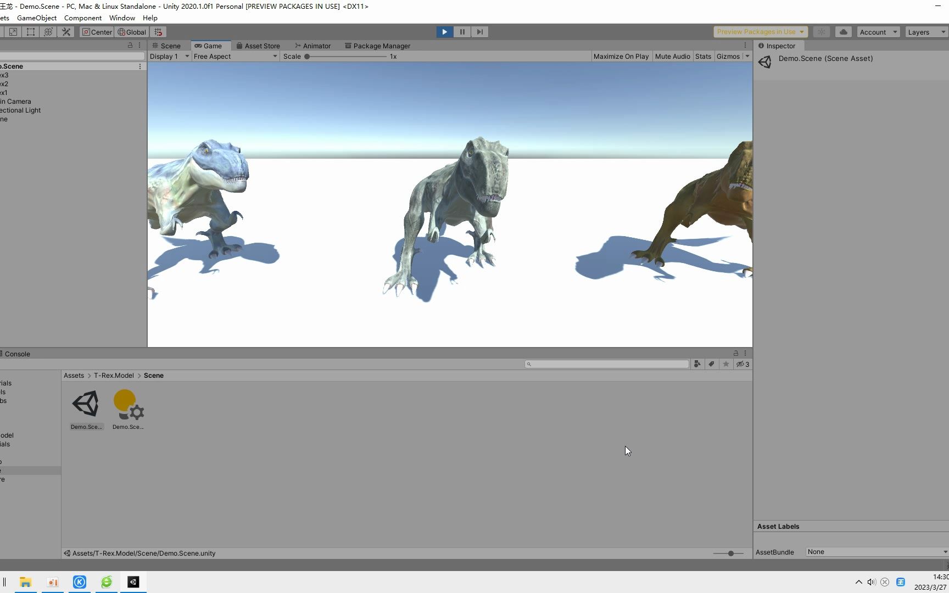The height and width of the screenshot is (593, 949).
Task: Open the blue K app in taskbar
Action: pos(80,582)
